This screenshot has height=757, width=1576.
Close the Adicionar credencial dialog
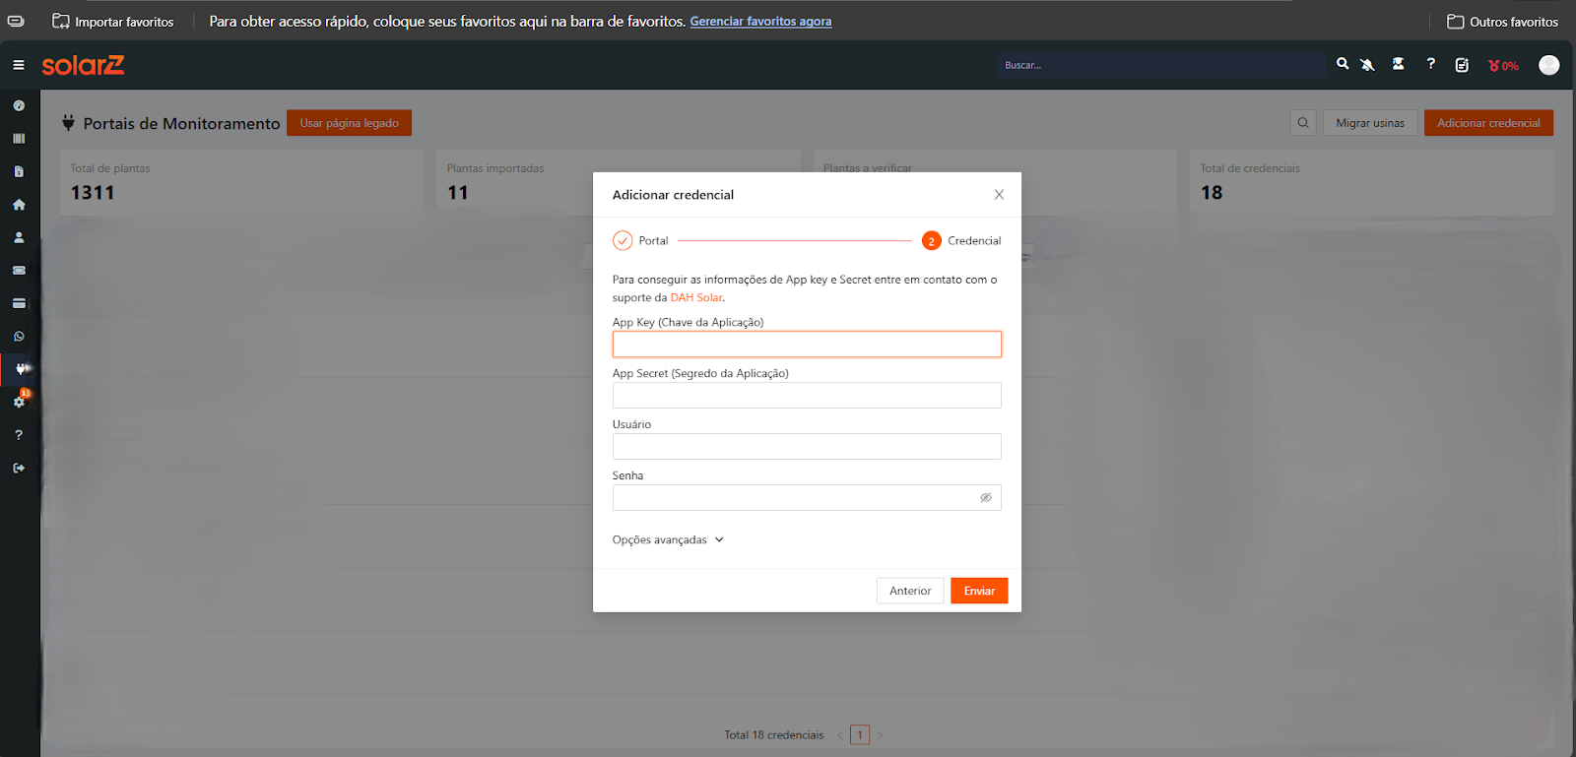(999, 195)
